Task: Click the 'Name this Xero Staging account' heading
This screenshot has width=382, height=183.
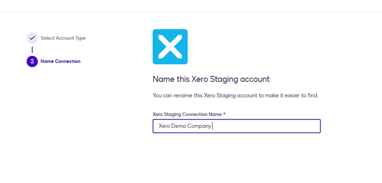Action: click(x=211, y=79)
